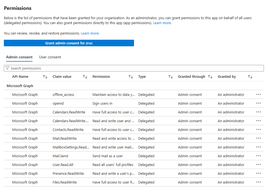Open more options for Mail.Send permission
The width and height of the screenshot is (268, 192).
[x=258, y=156]
